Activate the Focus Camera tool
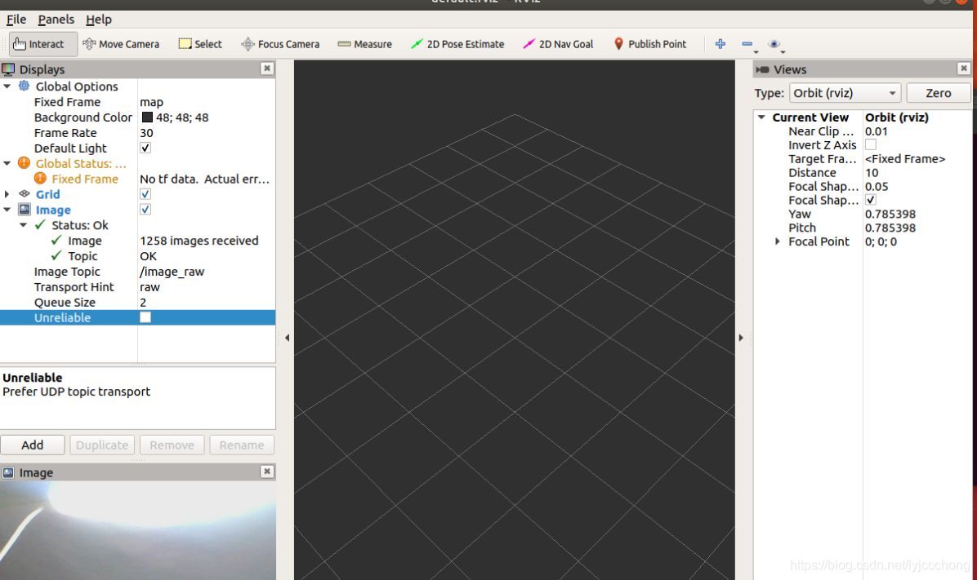This screenshot has width=977, height=580. (280, 44)
